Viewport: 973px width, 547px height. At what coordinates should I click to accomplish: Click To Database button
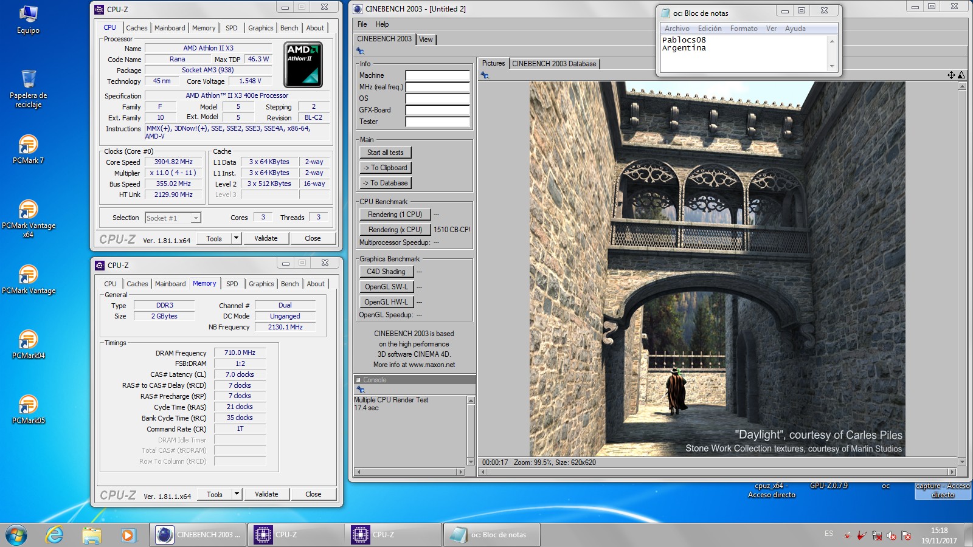tap(386, 183)
